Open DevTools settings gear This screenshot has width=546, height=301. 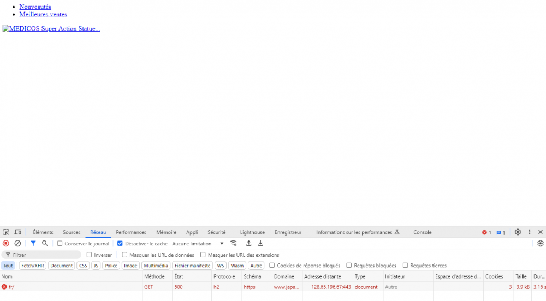(518, 232)
